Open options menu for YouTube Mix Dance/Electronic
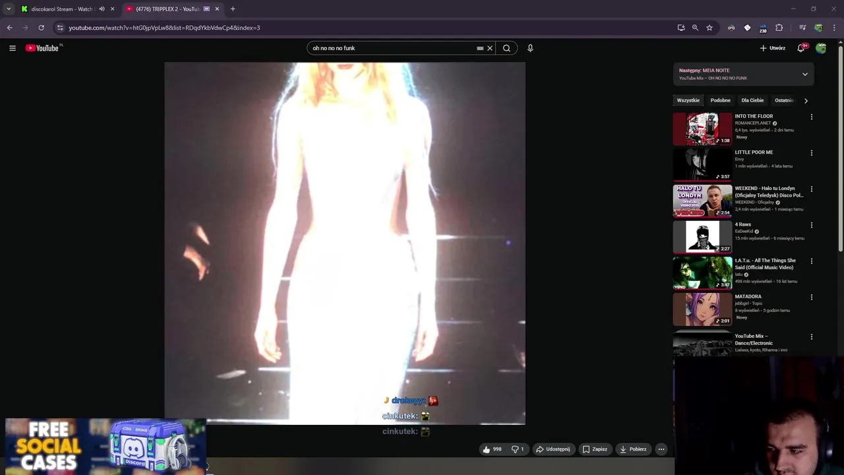Image resolution: width=844 pixels, height=475 pixels. 812,336
